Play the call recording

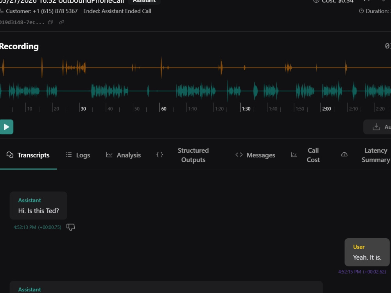click(6, 127)
